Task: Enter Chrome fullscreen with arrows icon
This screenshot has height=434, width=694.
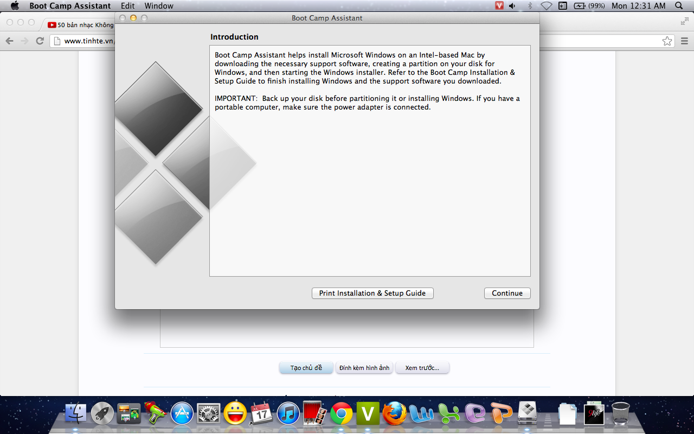Action: point(685,21)
